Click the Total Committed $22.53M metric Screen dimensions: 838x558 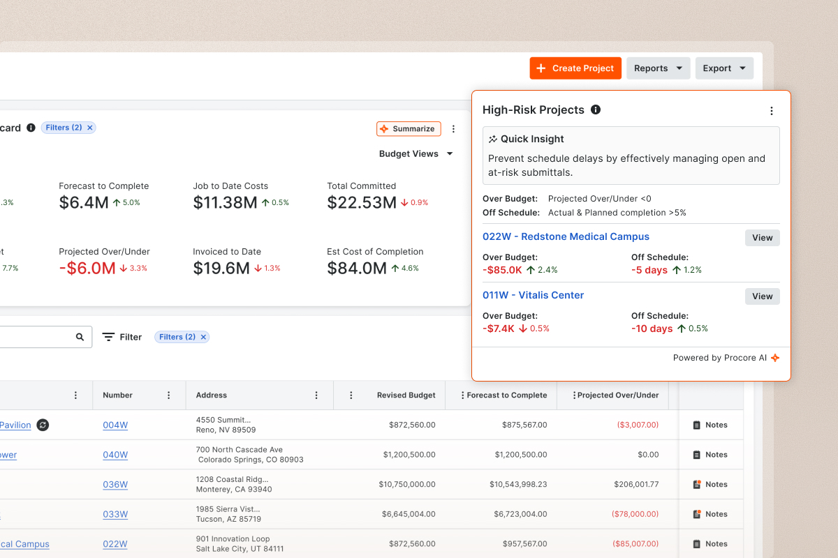pos(362,202)
